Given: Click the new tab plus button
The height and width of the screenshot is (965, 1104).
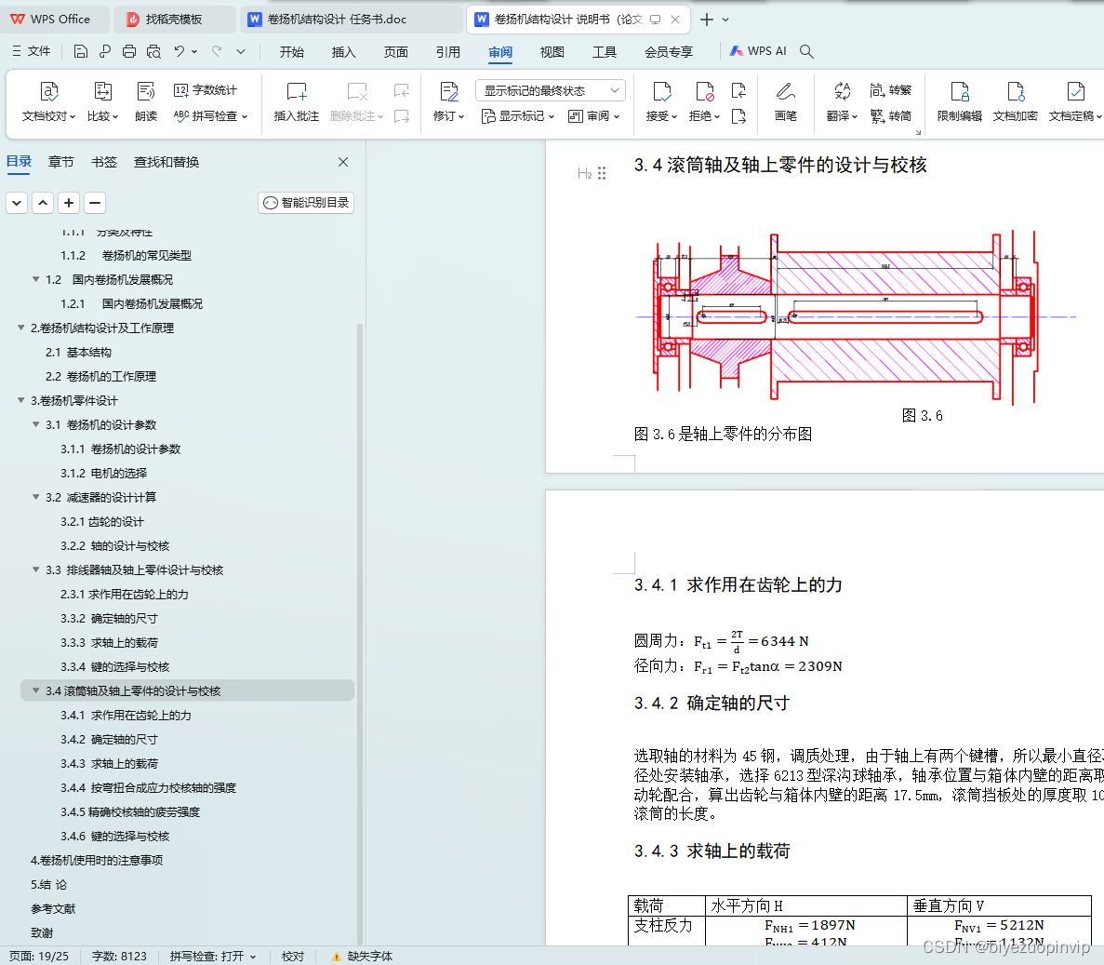Looking at the screenshot, I should tap(707, 20).
